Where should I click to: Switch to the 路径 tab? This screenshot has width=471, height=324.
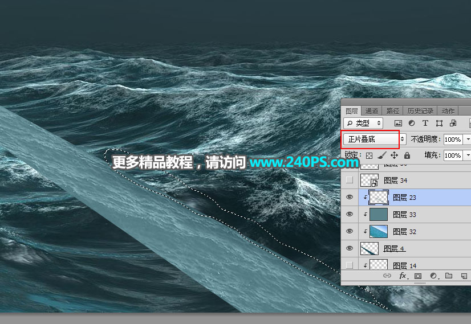[x=393, y=111]
